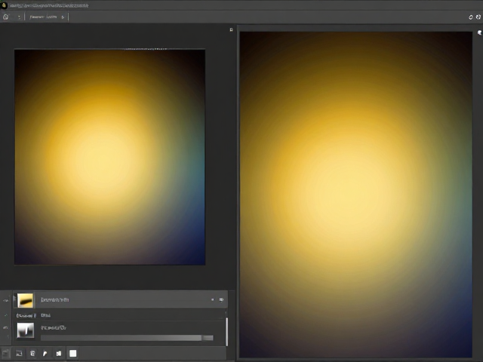
Task: Toggle visibility for the yellow thumbnail layer row
Action: [x=5, y=300]
